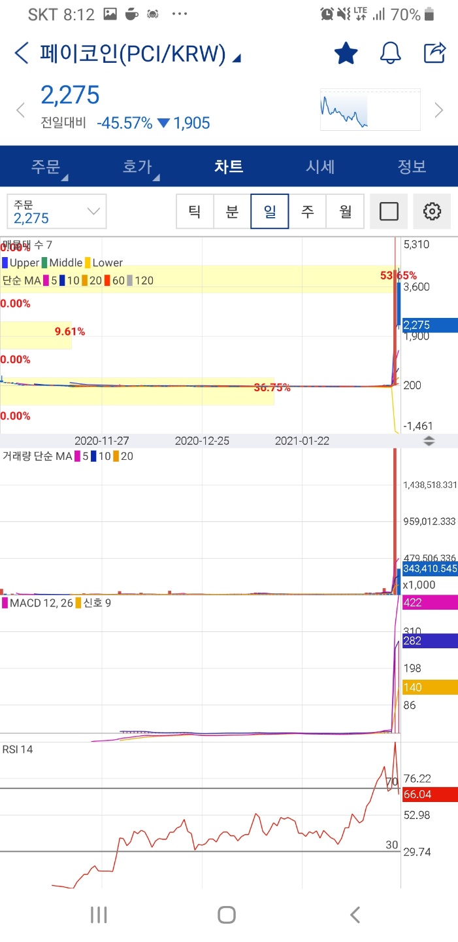The image size is (458, 942).
Task: Tap the back arrow beside 페이코인
Action: tap(22, 54)
